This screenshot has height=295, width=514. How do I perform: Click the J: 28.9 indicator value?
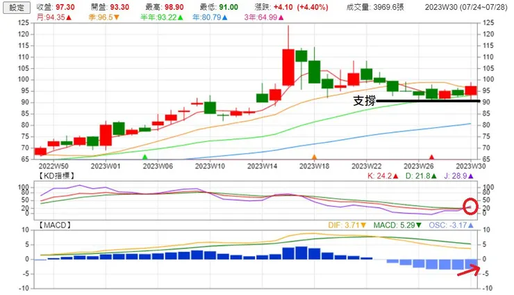(x=459, y=176)
